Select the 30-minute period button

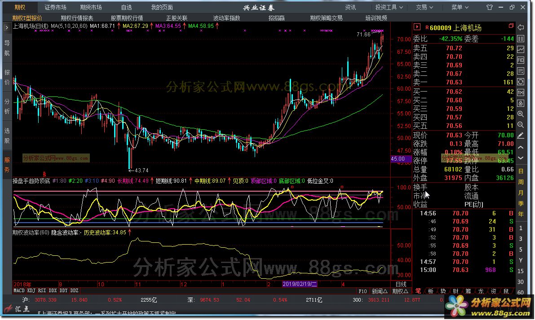(521, 282)
